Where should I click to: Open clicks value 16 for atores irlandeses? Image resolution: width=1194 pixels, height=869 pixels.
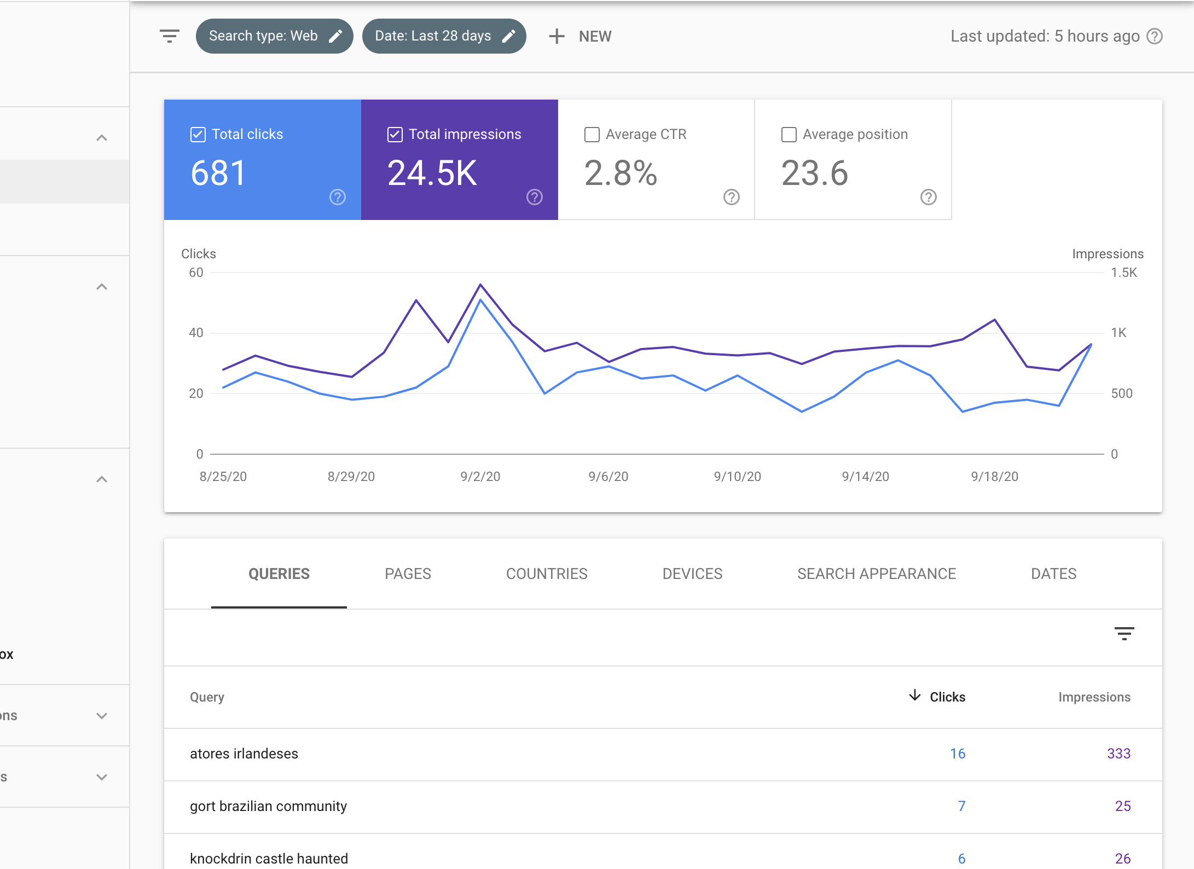coord(958,754)
